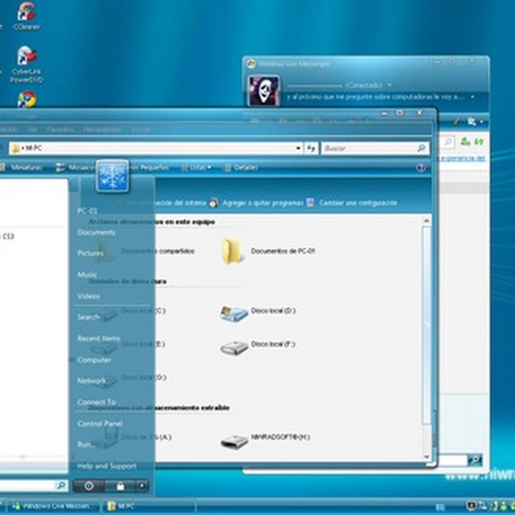The image size is (515, 515).
Task: Expand the Listas view dropdown
Action: 210,168
